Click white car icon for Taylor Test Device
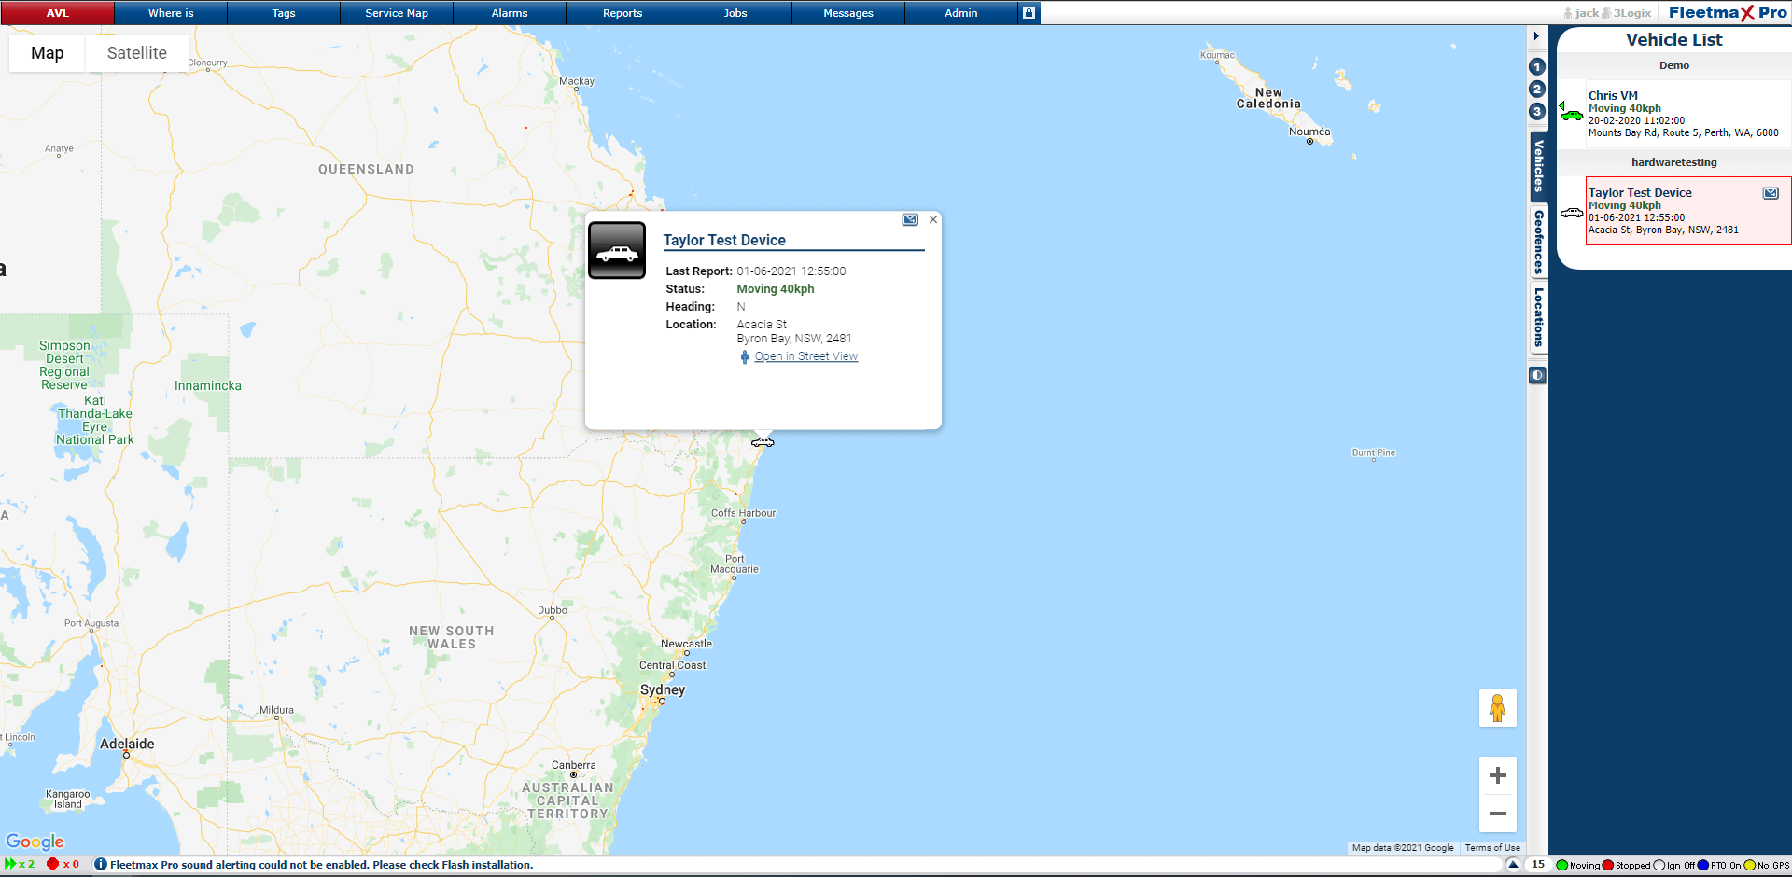Screen dimensions: 1792x877 (1572, 213)
